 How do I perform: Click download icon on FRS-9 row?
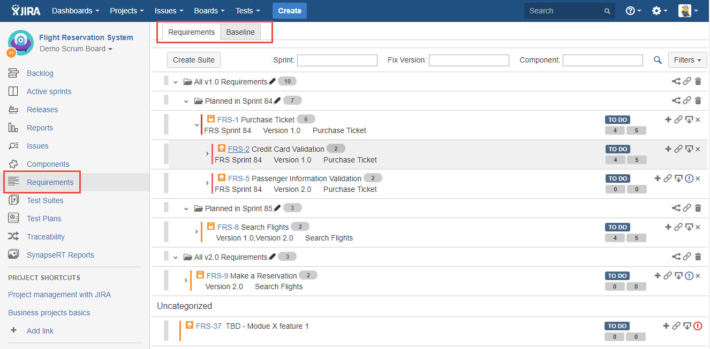tap(678, 276)
